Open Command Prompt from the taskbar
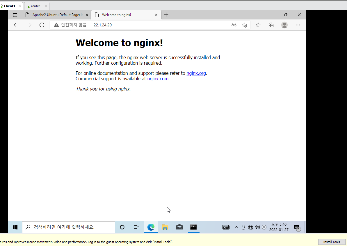Viewport: 347px width, 246px height. click(x=193, y=227)
